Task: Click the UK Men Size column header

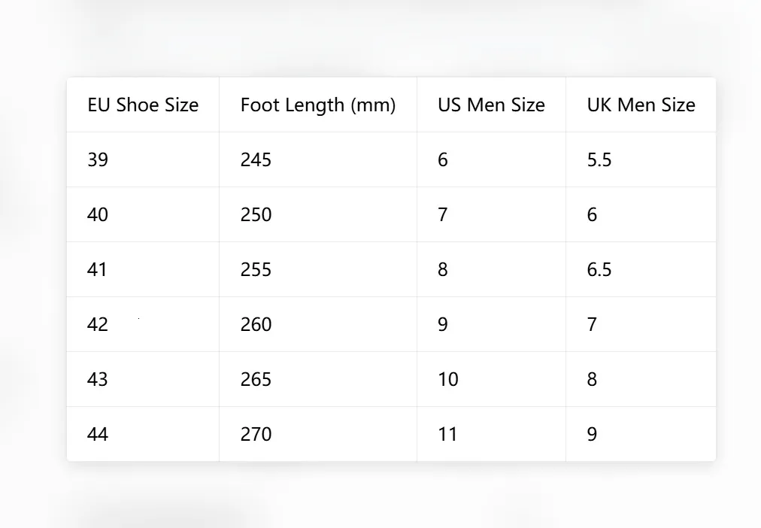Action: 641,105
